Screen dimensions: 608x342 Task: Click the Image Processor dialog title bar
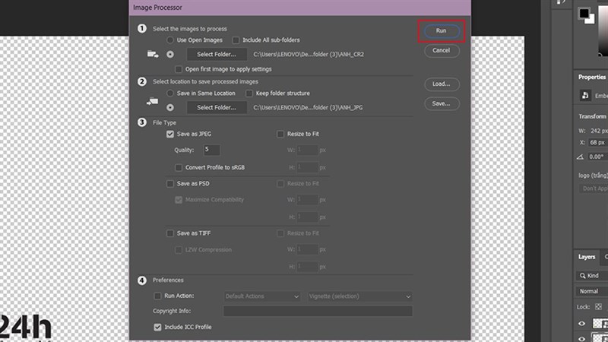pyautogui.click(x=299, y=8)
